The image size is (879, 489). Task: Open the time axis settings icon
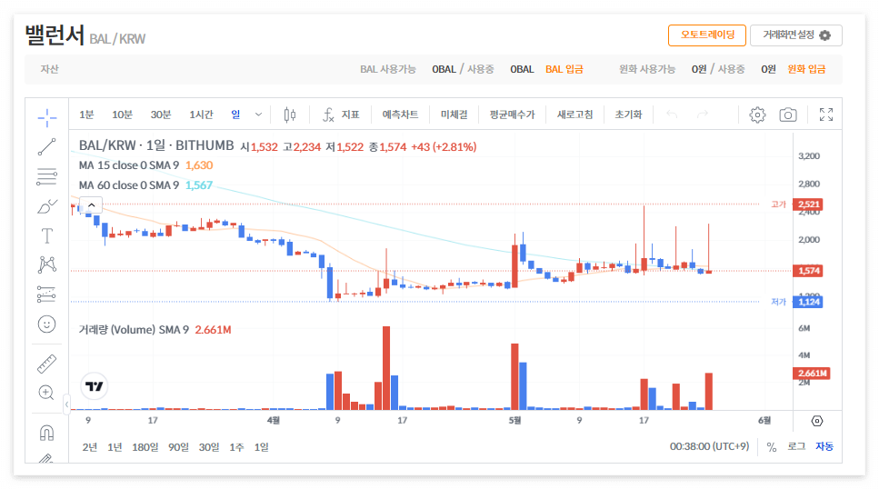[x=817, y=421]
